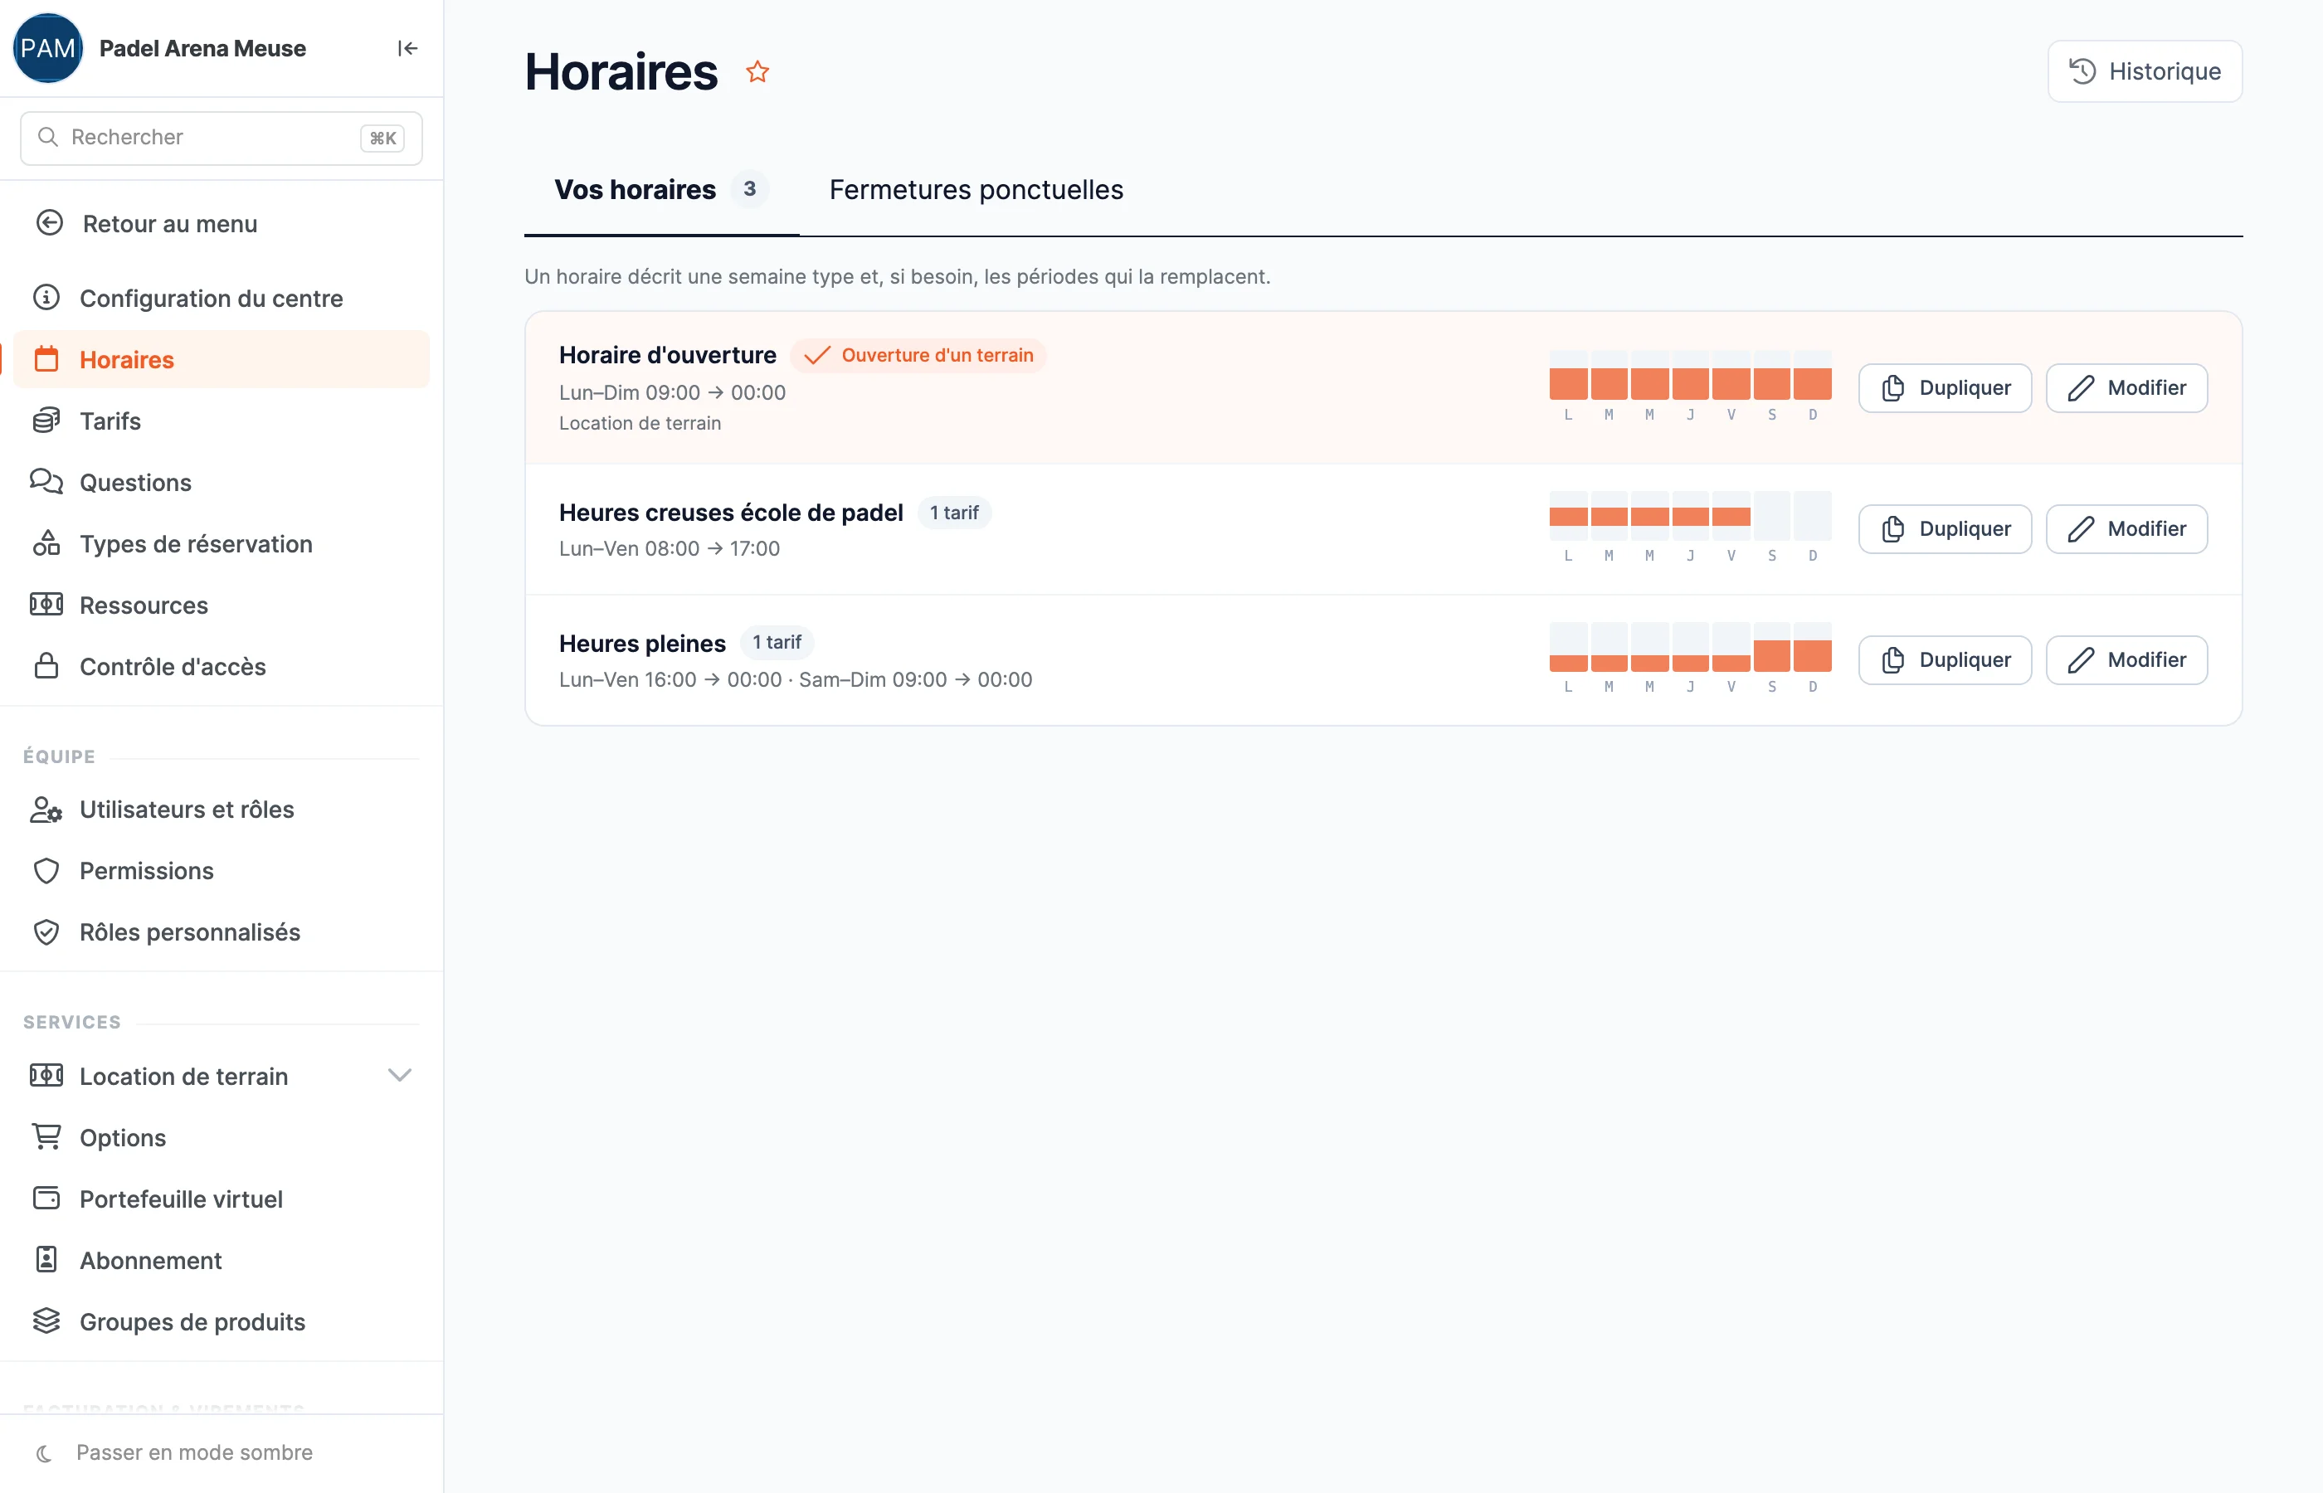Click the Horaires calendar icon in sidebar
This screenshot has width=2323, height=1493.
click(46, 358)
